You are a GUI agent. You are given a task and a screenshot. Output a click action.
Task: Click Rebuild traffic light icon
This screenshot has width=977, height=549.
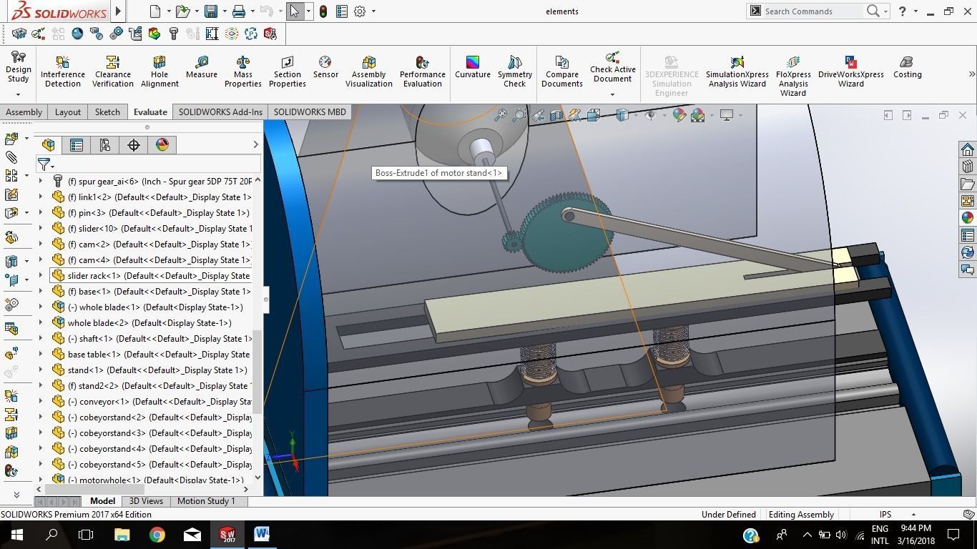pyautogui.click(x=323, y=11)
